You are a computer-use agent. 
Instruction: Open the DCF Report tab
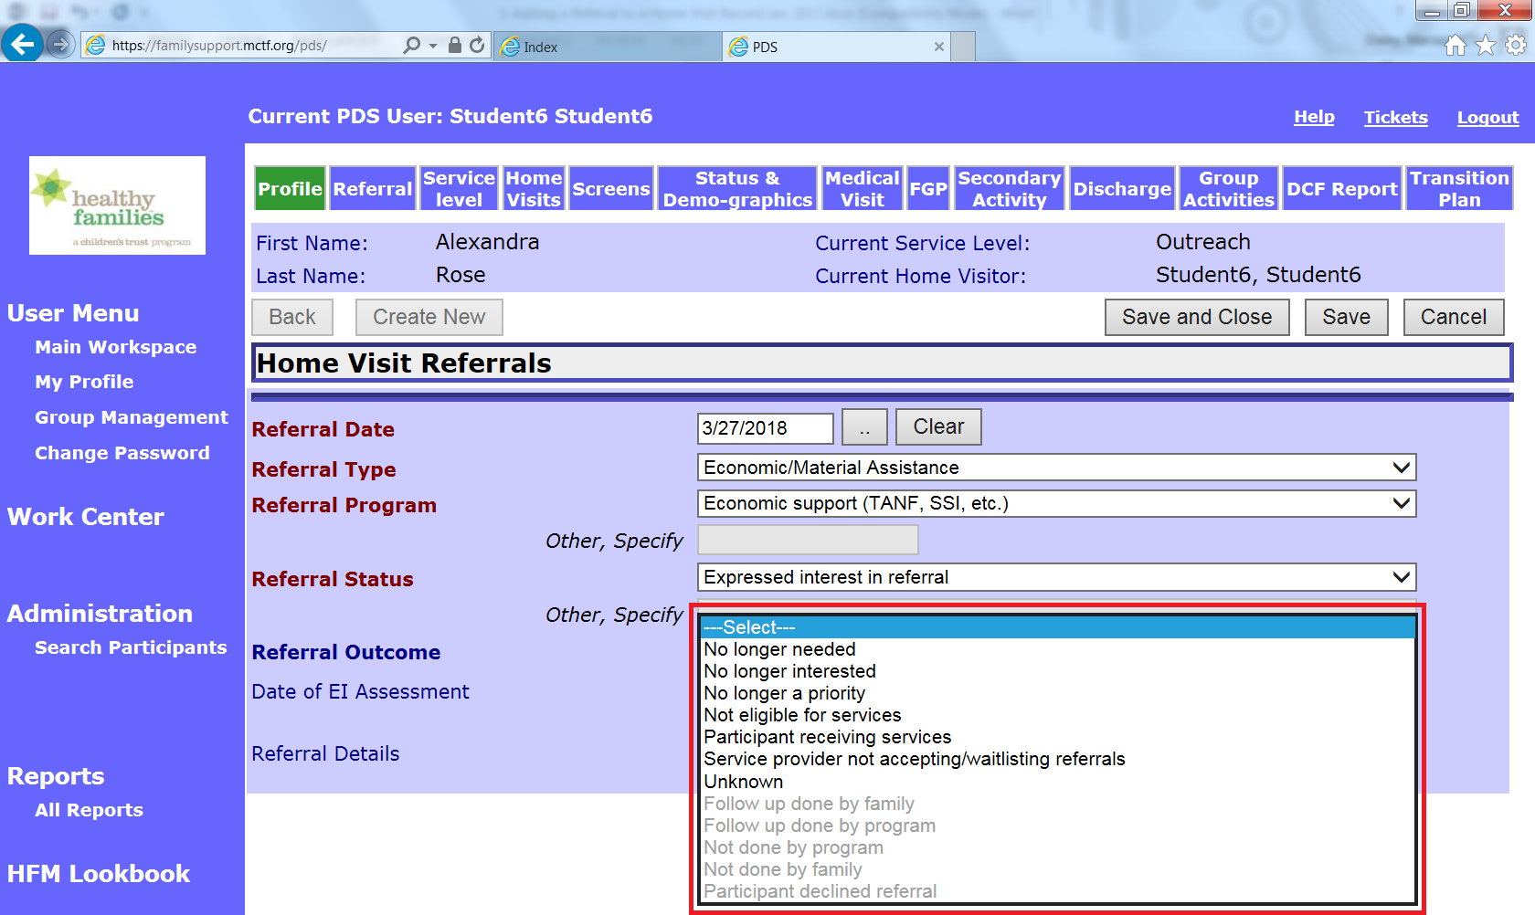pyautogui.click(x=1342, y=189)
